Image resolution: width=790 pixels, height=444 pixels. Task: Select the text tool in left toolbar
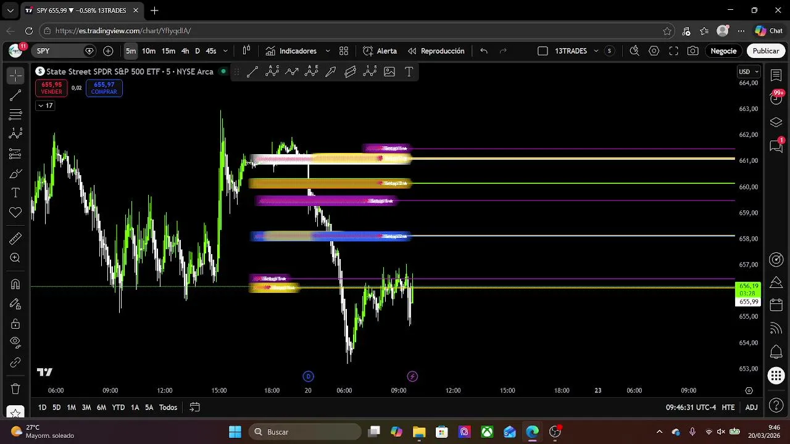click(15, 193)
